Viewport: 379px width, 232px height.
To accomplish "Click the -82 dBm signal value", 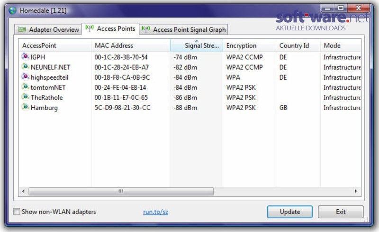I will click(185, 67).
